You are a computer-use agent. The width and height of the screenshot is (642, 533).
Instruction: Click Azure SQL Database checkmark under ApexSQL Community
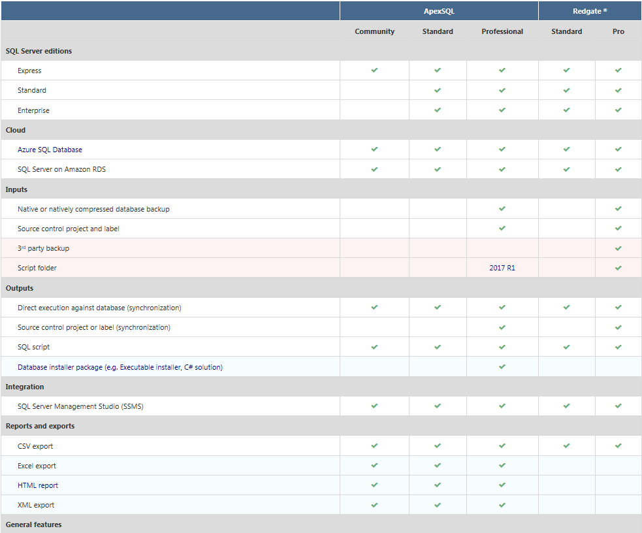pyautogui.click(x=374, y=149)
